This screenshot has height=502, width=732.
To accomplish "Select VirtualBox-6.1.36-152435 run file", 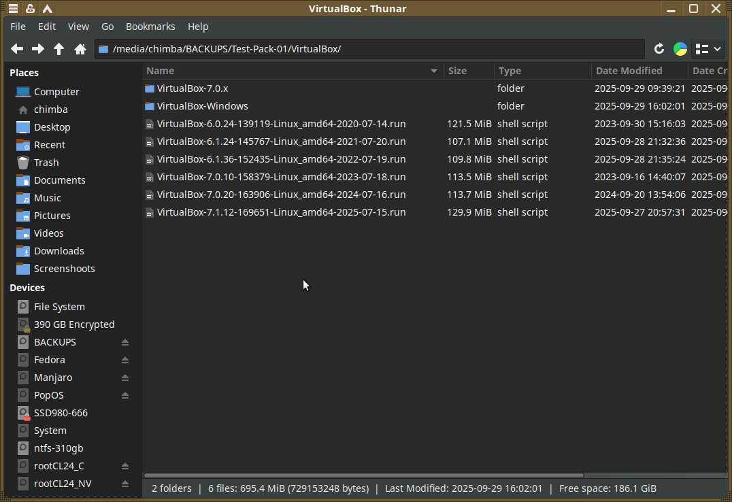I will [x=281, y=159].
